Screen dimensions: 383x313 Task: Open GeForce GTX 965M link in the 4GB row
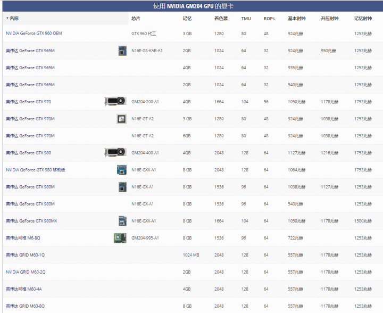[x=30, y=68]
